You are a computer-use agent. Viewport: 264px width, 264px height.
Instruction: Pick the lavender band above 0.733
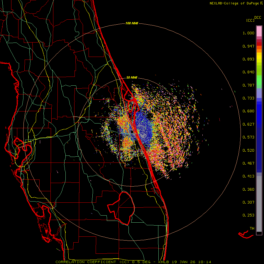pos(259,94)
